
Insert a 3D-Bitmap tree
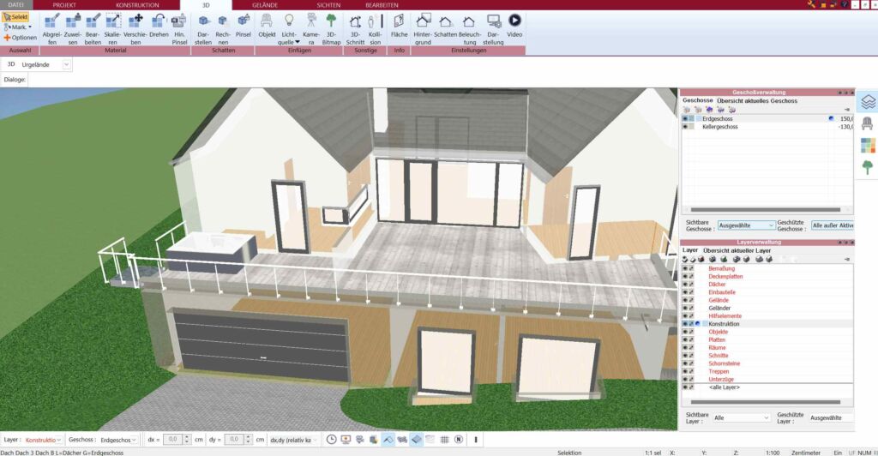pyautogui.click(x=332, y=29)
